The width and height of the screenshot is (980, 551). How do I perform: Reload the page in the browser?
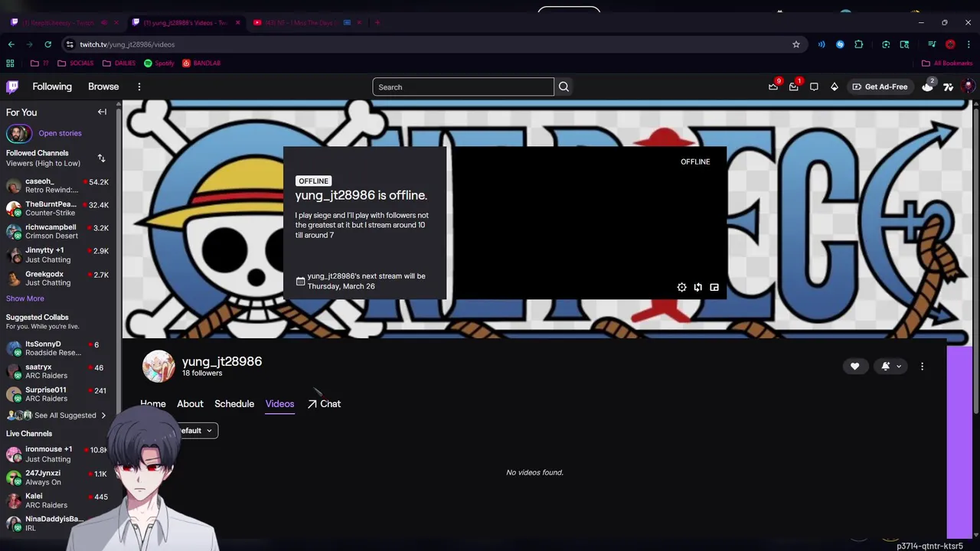point(47,44)
